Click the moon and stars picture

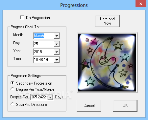tap(107, 63)
